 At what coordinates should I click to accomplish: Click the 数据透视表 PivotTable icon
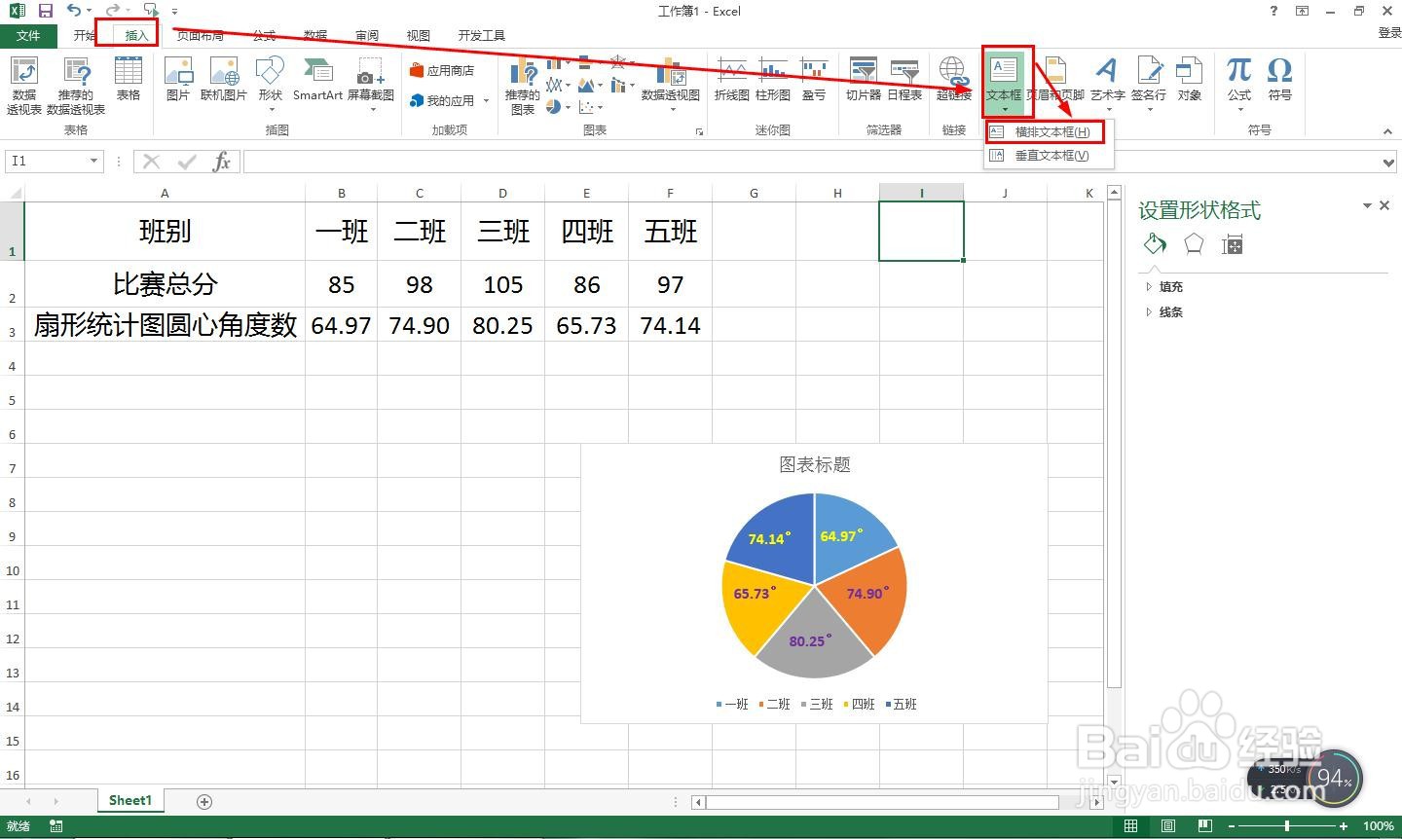(x=24, y=86)
